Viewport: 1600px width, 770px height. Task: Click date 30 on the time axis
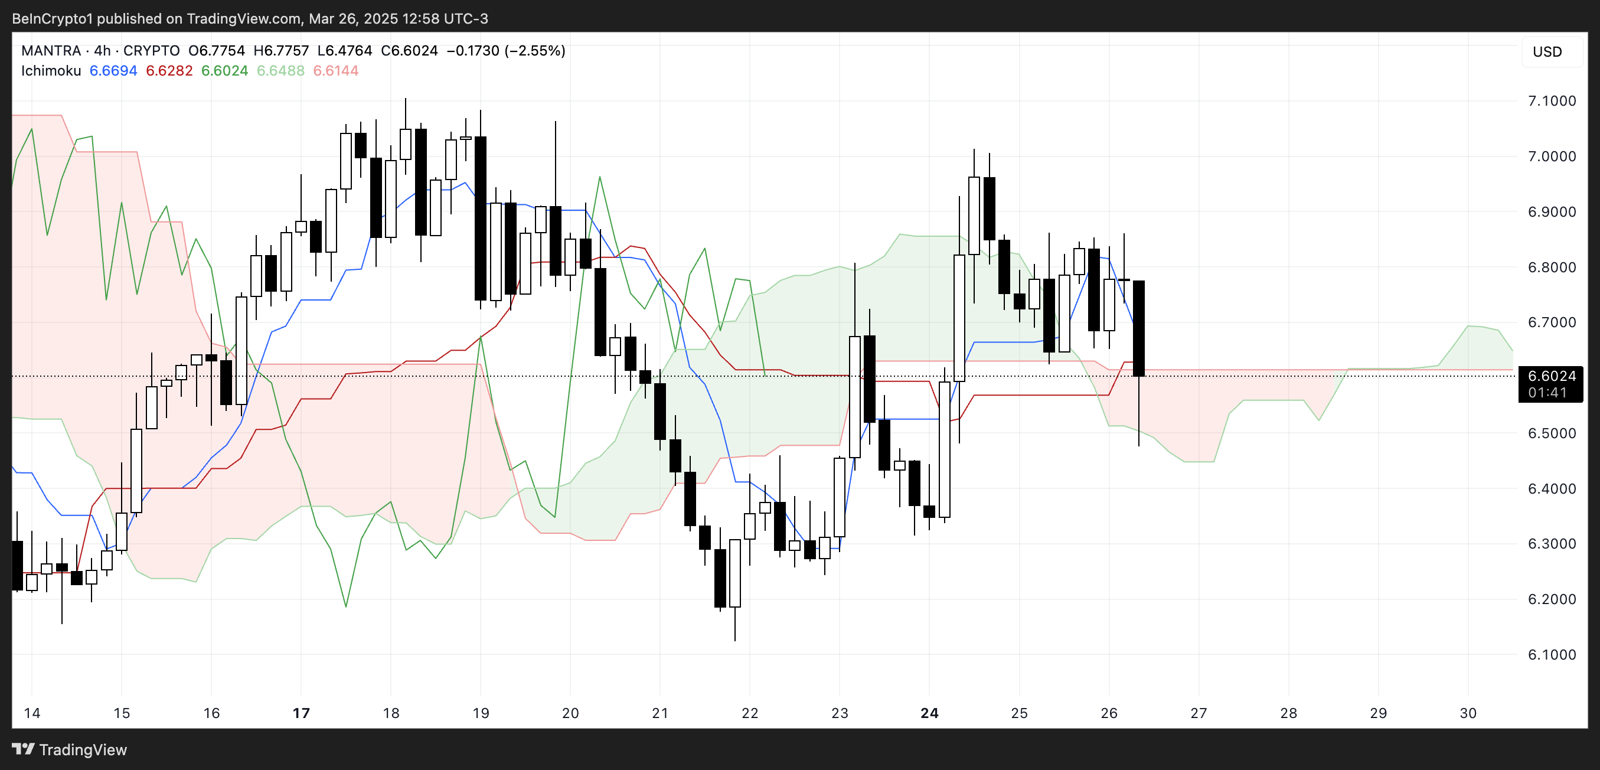pyautogui.click(x=1468, y=713)
